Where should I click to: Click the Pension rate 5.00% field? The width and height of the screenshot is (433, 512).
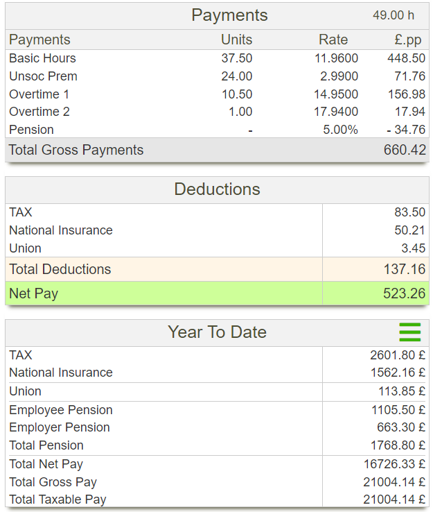pos(340,130)
